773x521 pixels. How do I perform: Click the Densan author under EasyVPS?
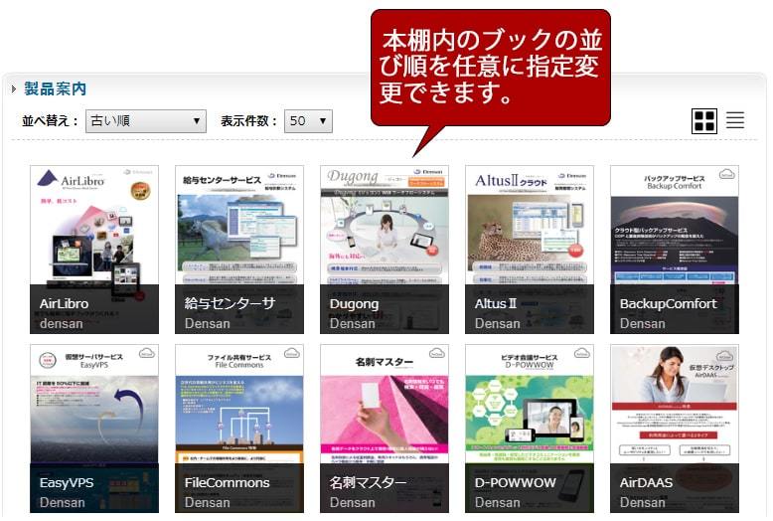[63, 503]
